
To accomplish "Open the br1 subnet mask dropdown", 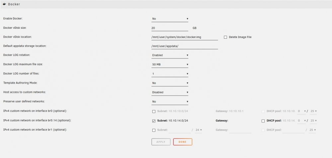I will click(198, 130).
